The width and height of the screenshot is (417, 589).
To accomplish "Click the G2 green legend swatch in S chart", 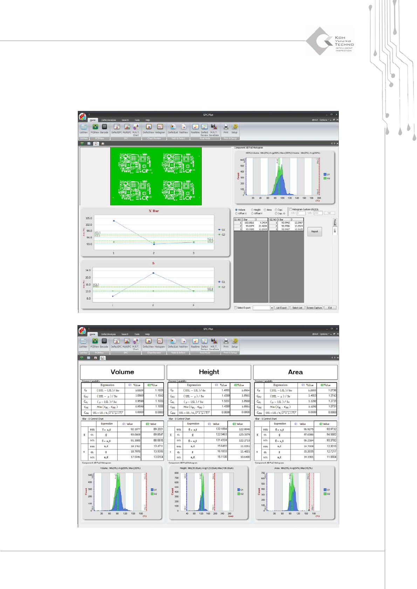I will [219, 287].
